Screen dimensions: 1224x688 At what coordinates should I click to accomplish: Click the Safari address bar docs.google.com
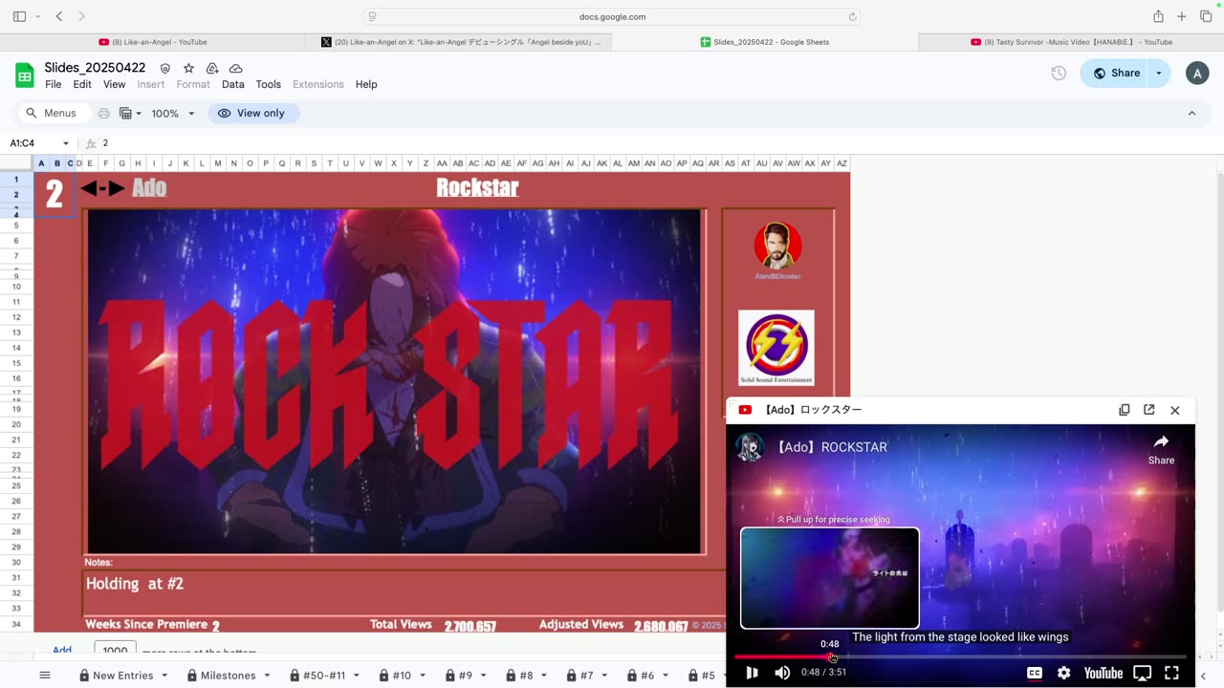click(612, 16)
